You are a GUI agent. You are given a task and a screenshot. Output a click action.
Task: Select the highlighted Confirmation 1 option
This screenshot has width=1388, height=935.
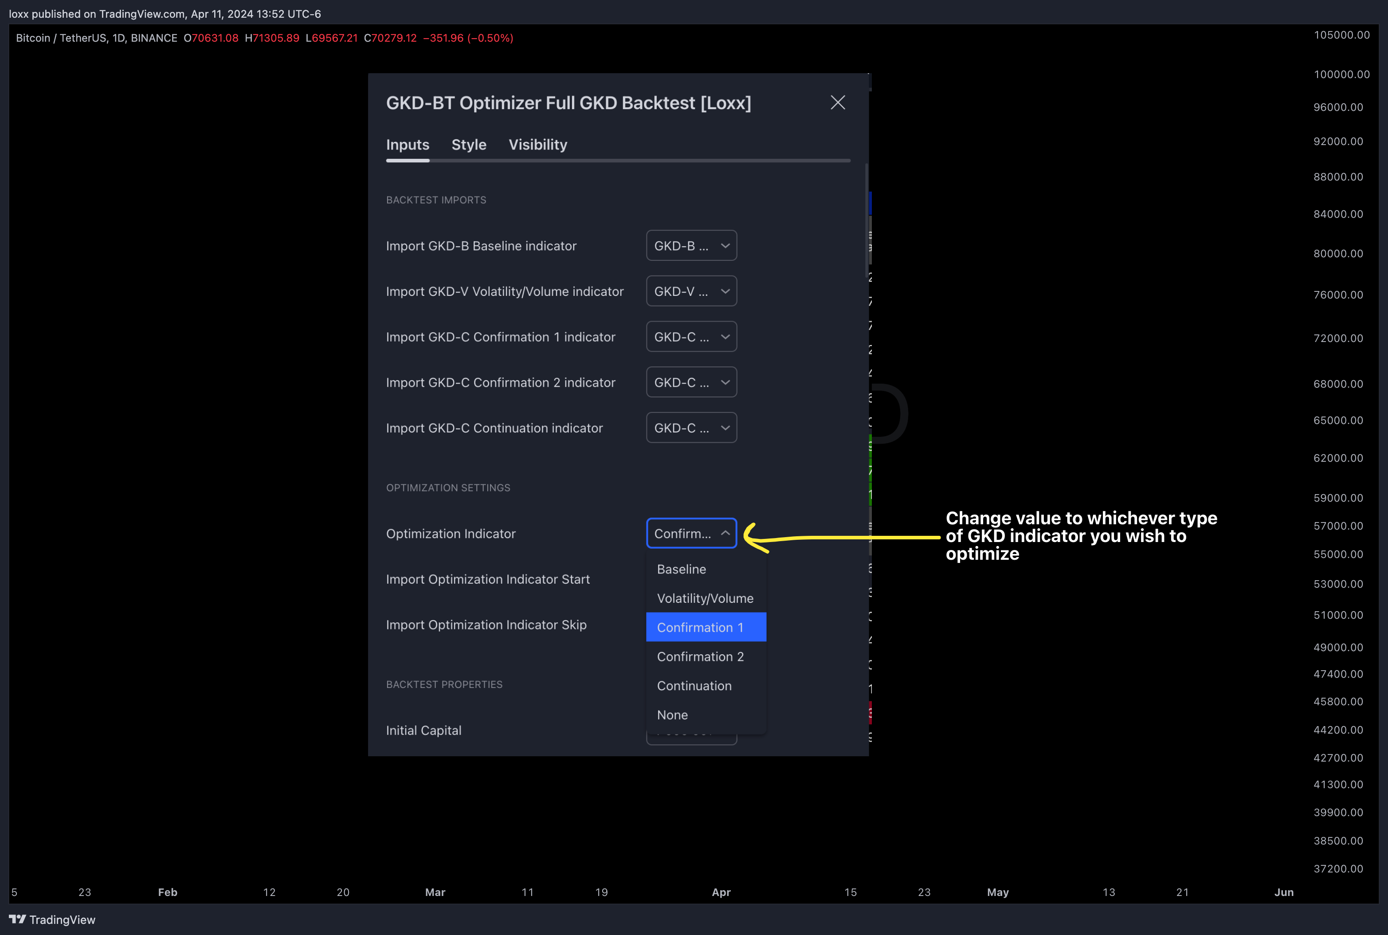pyautogui.click(x=706, y=627)
